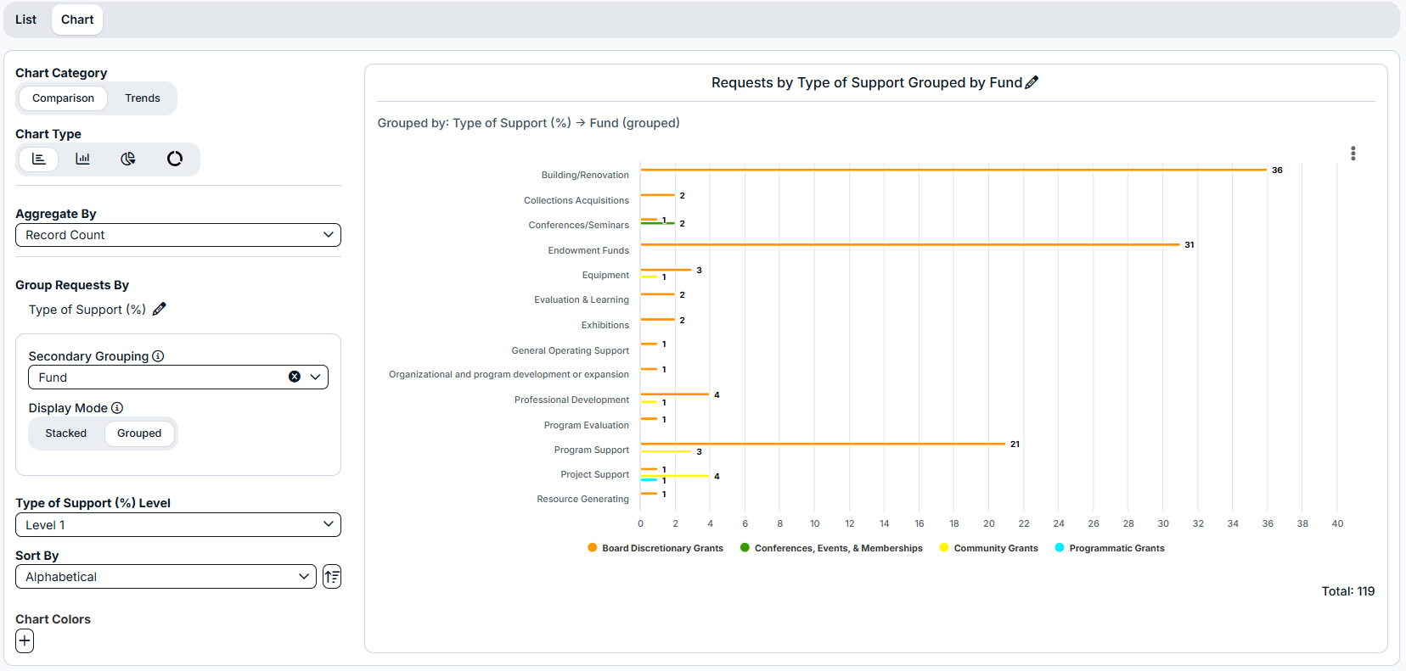Open the chart three-dot options menu
Viewport: 1406px width, 671px height.
(x=1353, y=154)
